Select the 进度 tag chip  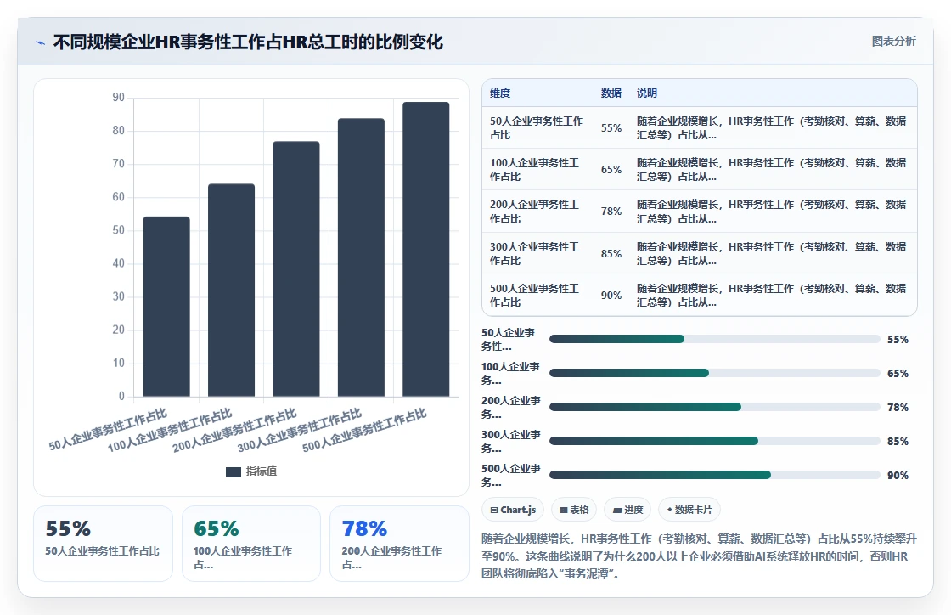(627, 510)
